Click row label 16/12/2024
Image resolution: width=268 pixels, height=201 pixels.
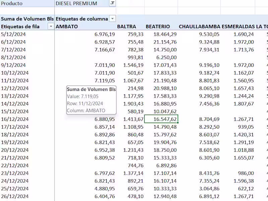15,119
